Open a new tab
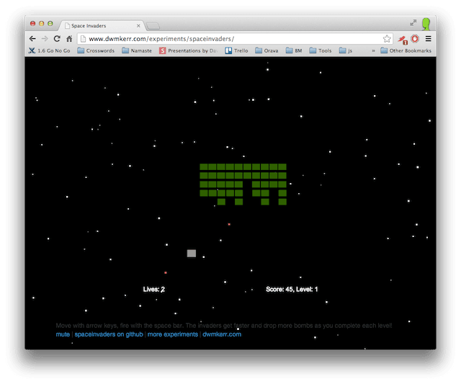This screenshot has width=461, height=384. click(153, 26)
